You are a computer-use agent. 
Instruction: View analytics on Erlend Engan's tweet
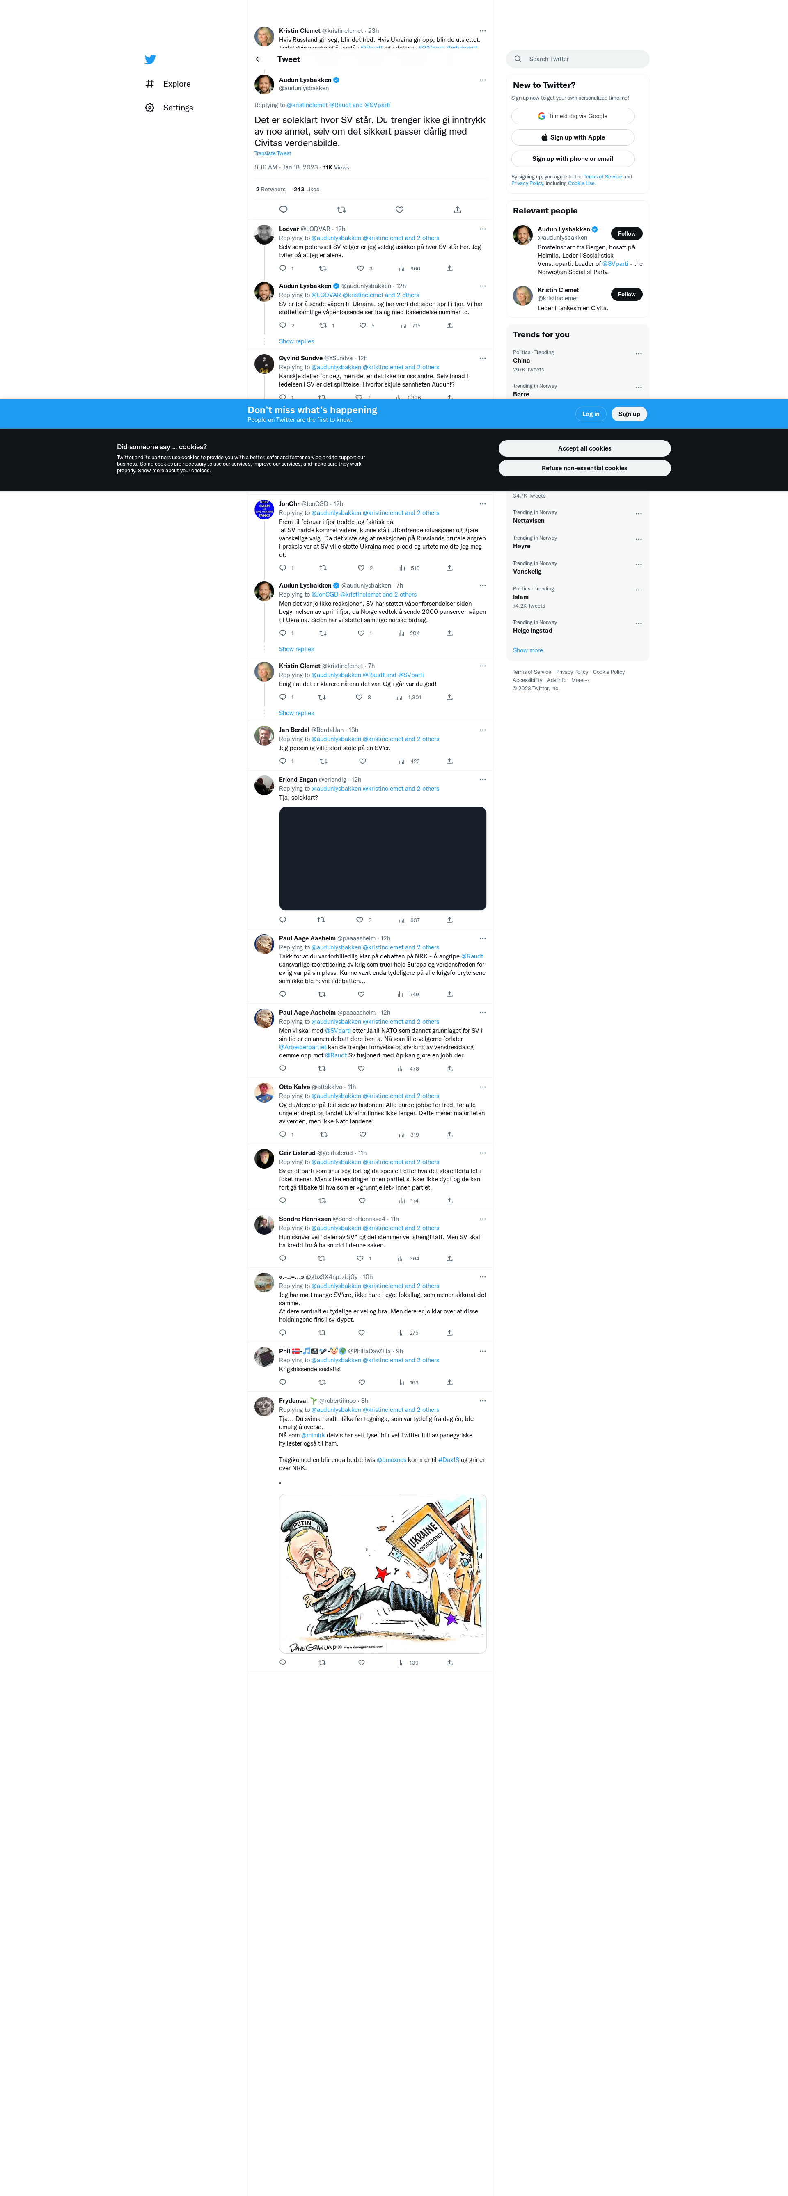tap(402, 920)
